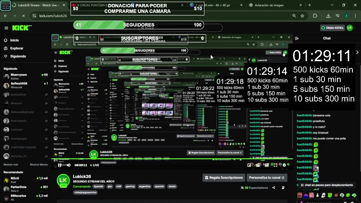Open the browser extensions puzzle icon
Image resolution: width=361 pixels, height=203 pixels.
click(315, 16)
